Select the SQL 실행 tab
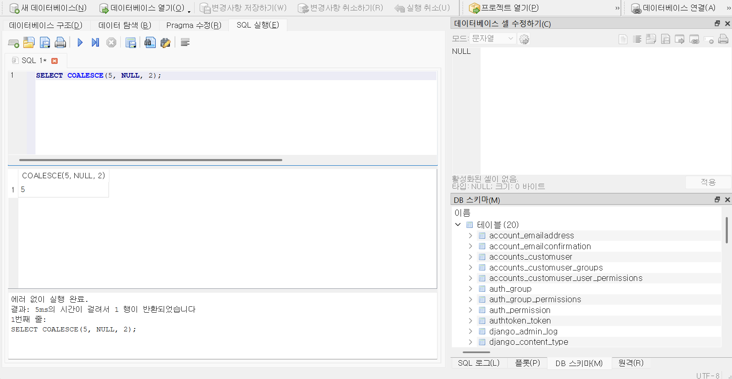The height and width of the screenshot is (379, 732). click(258, 25)
